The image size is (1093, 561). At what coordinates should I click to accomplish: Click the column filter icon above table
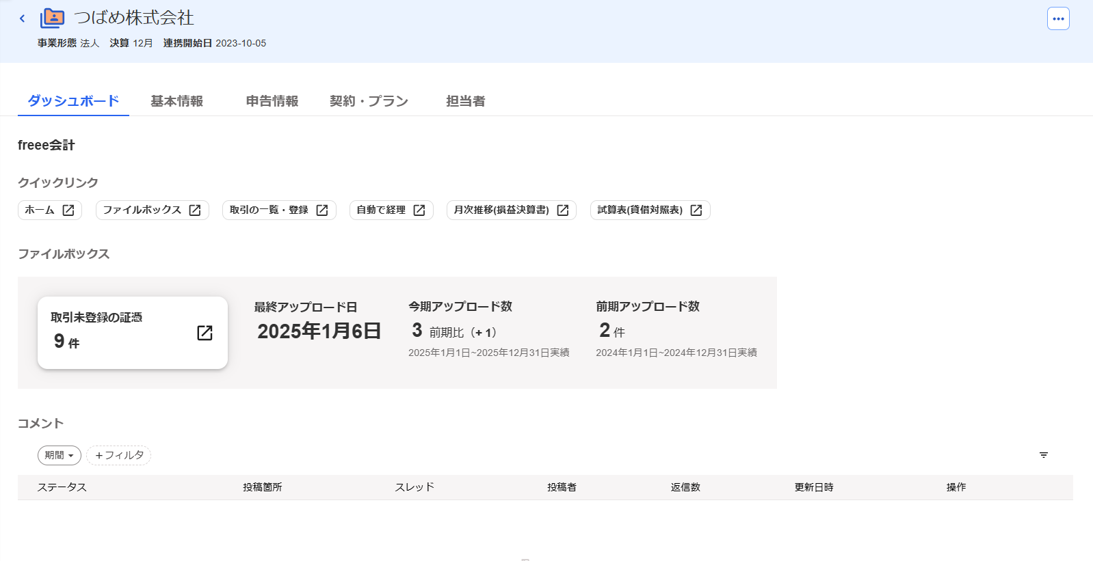(x=1044, y=455)
